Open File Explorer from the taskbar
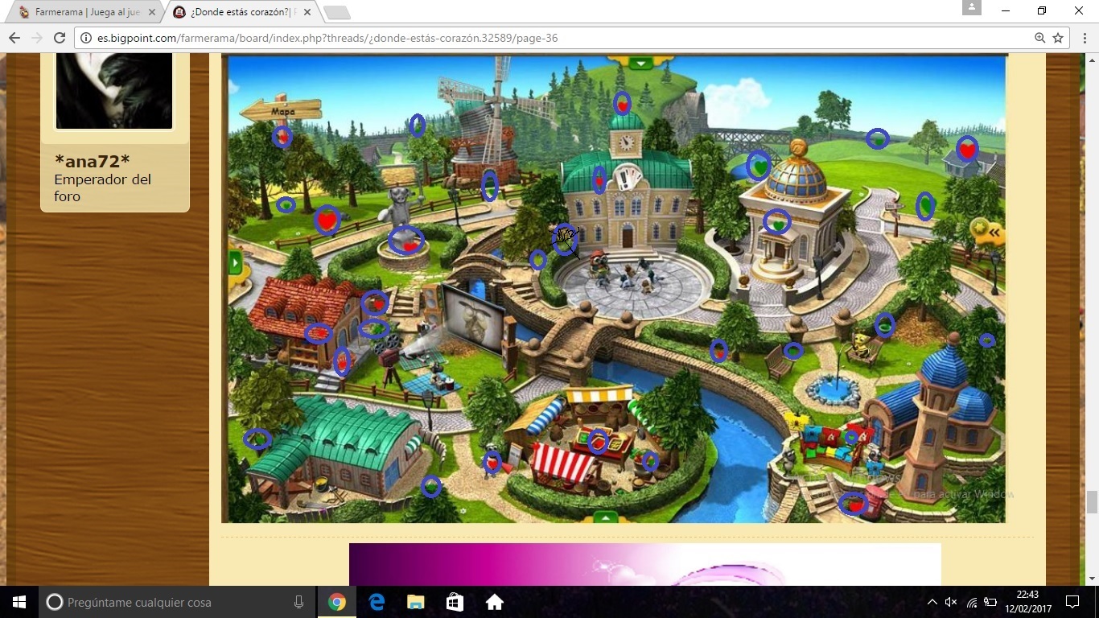 point(415,602)
